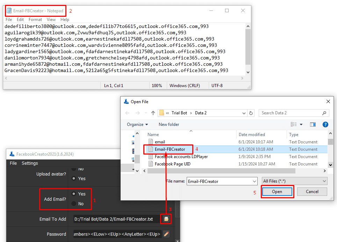Click the dedefiliberto3800 line in Notepad
The height and width of the screenshot is (242, 337).
(107, 26)
